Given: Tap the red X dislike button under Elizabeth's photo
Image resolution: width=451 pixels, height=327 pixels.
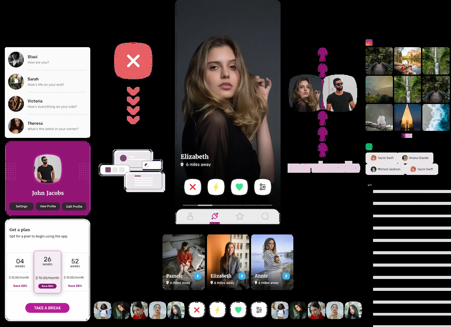Looking at the screenshot, I should coord(192,187).
